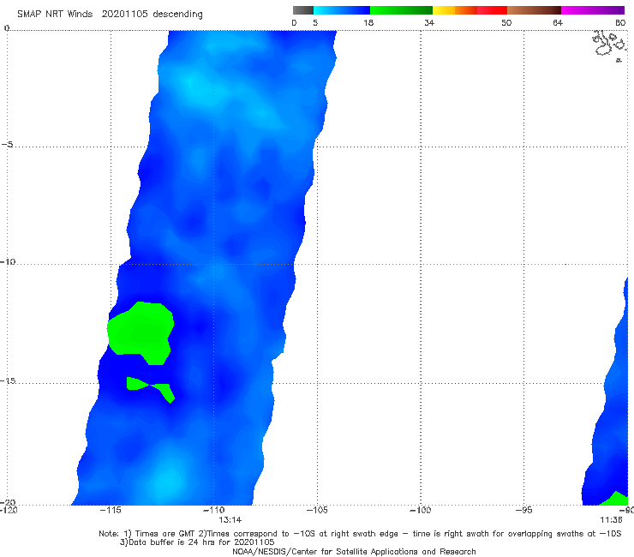Click the note '3)Data buffer is 24 hrs for 20201105'
Image resolution: width=634 pixels, height=557 pixels.
(x=197, y=542)
